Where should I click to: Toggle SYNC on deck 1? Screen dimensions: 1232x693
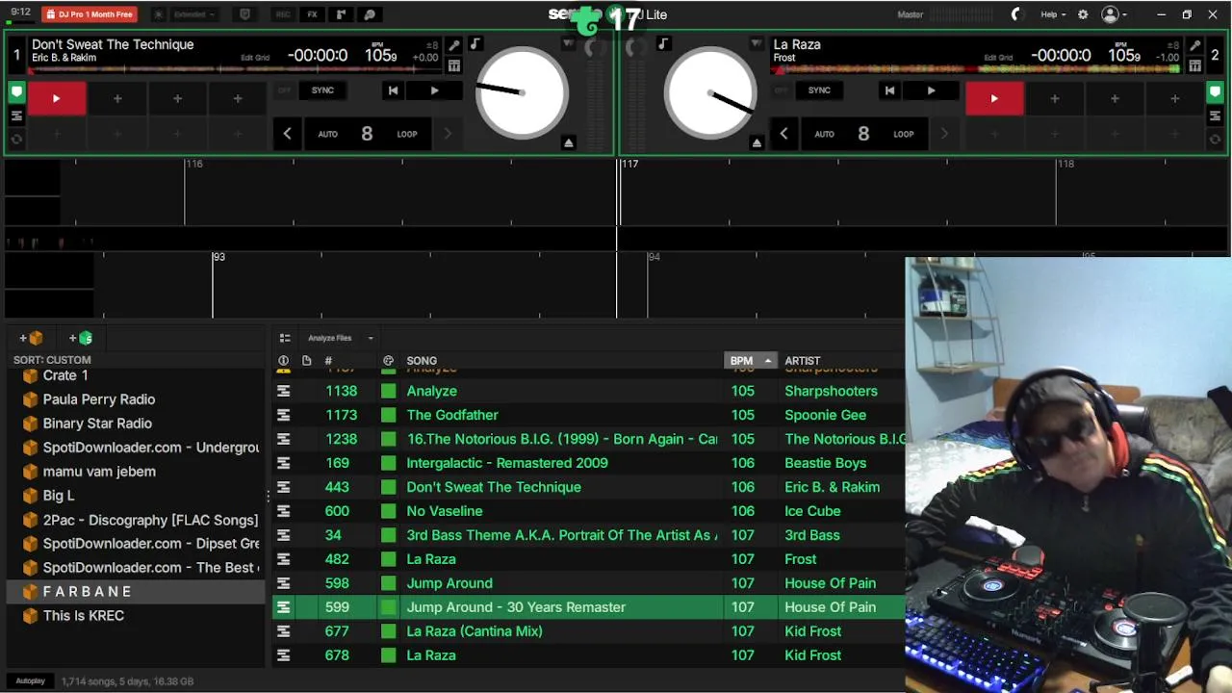point(322,90)
